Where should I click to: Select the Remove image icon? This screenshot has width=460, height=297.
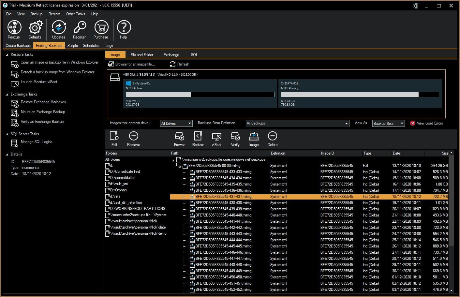click(x=133, y=139)
